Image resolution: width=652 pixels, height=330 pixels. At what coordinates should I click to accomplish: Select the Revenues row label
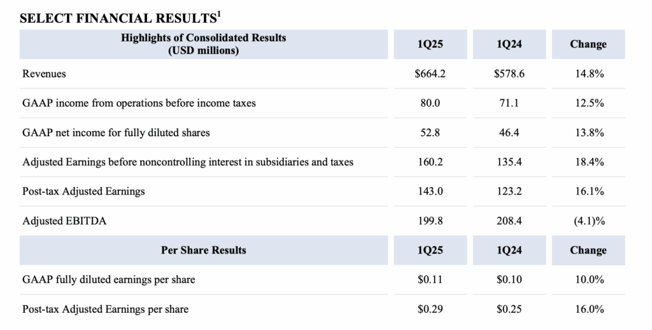click(44, 74)
